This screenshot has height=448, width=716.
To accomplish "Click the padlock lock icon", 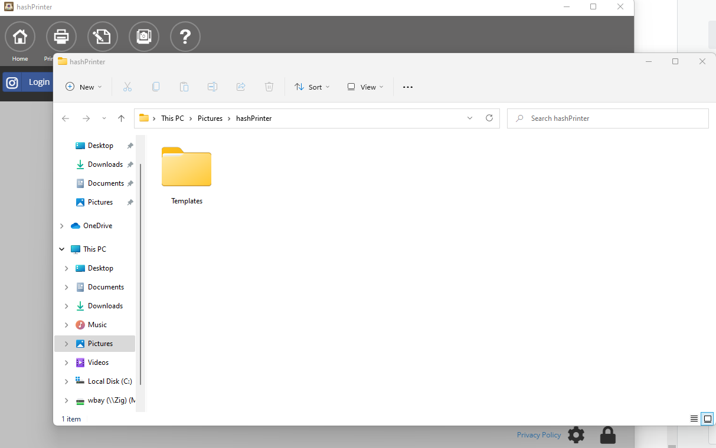I will (607, 436).
